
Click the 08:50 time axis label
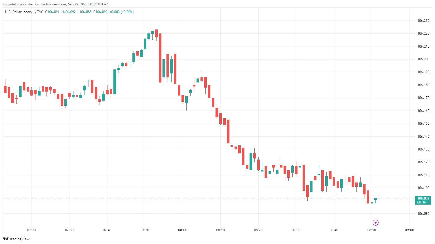coord(372,230)
